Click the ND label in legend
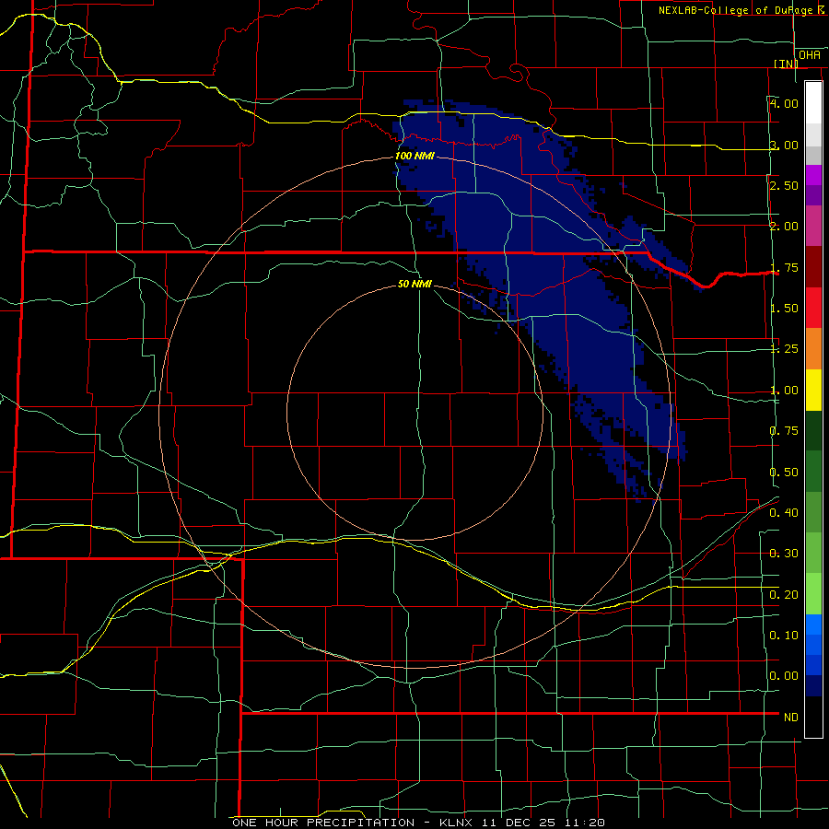829x829 pixels. pos(791,717)
